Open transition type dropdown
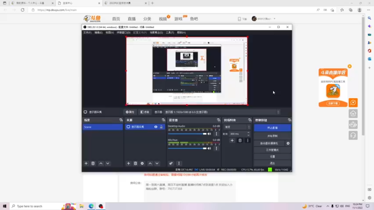The height and width of the screenshot is (210, 374). click(237, 127)
